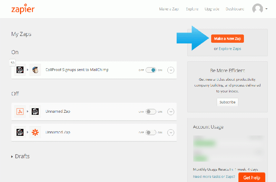Image resolution: width=276 pixels, height=182 pixels.
Task: Expand the Drafts section
Action: point(21,156)
